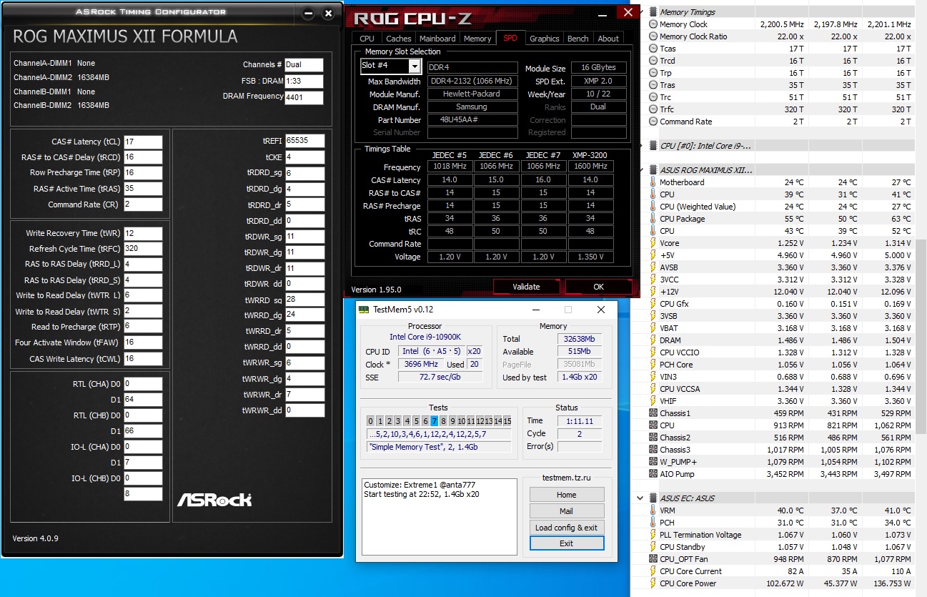Click the chip icon beside ASUS EC: ASUS
Screen dimensions: 927x597
tap(653, 498)
